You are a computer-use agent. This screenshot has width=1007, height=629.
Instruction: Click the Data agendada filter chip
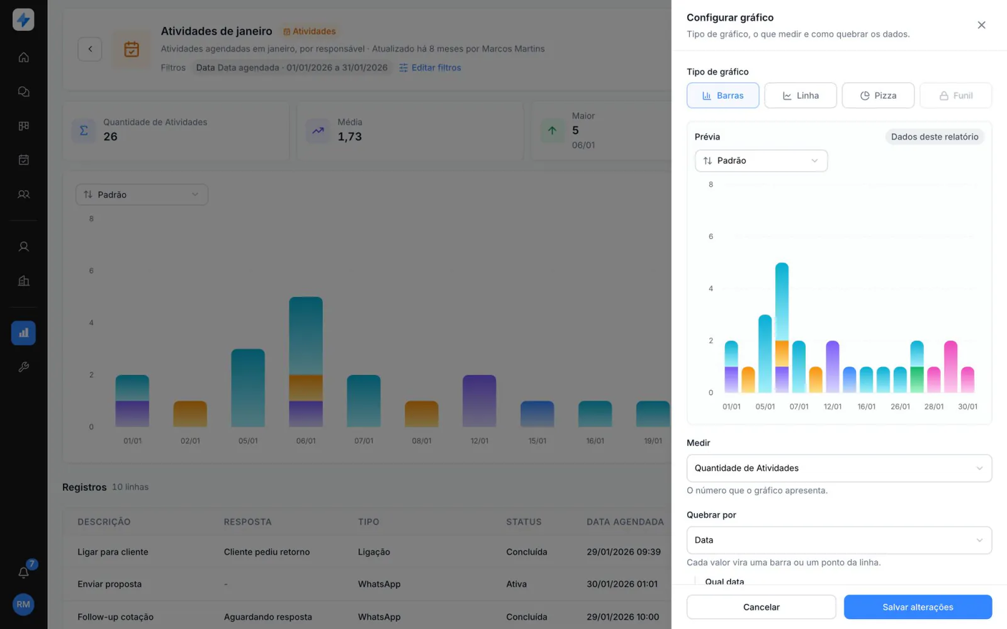coord(291,67)
